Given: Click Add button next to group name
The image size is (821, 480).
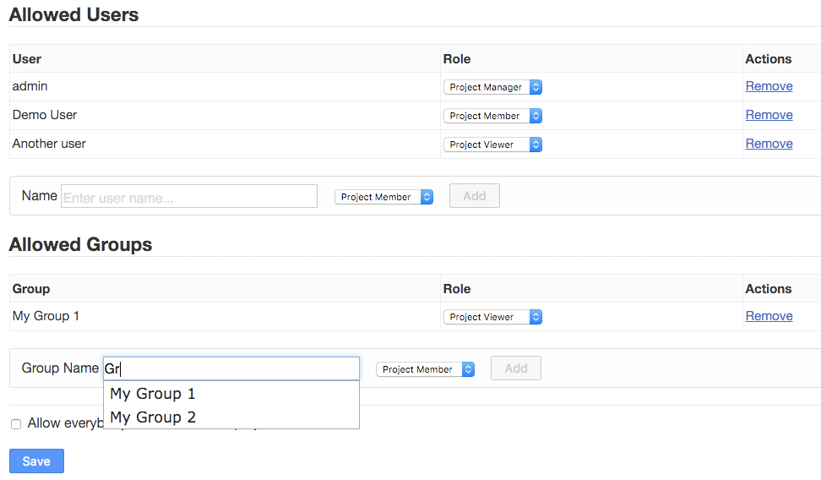Looking at the screenshot, I should [x=516, y=368].
